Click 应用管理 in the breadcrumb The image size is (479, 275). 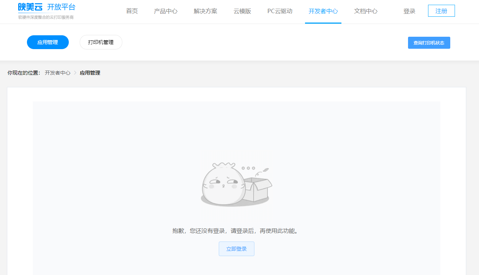(x=90, y=73)
